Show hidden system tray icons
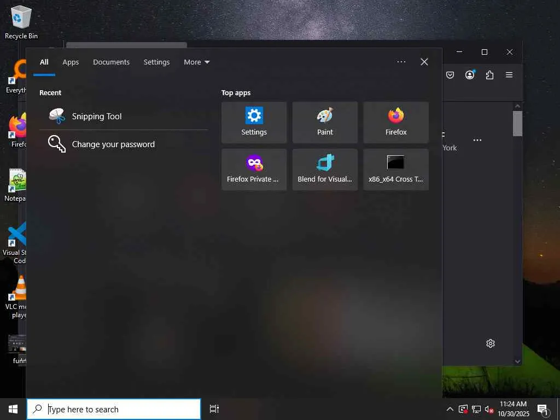560x420 pixels. 450,409
